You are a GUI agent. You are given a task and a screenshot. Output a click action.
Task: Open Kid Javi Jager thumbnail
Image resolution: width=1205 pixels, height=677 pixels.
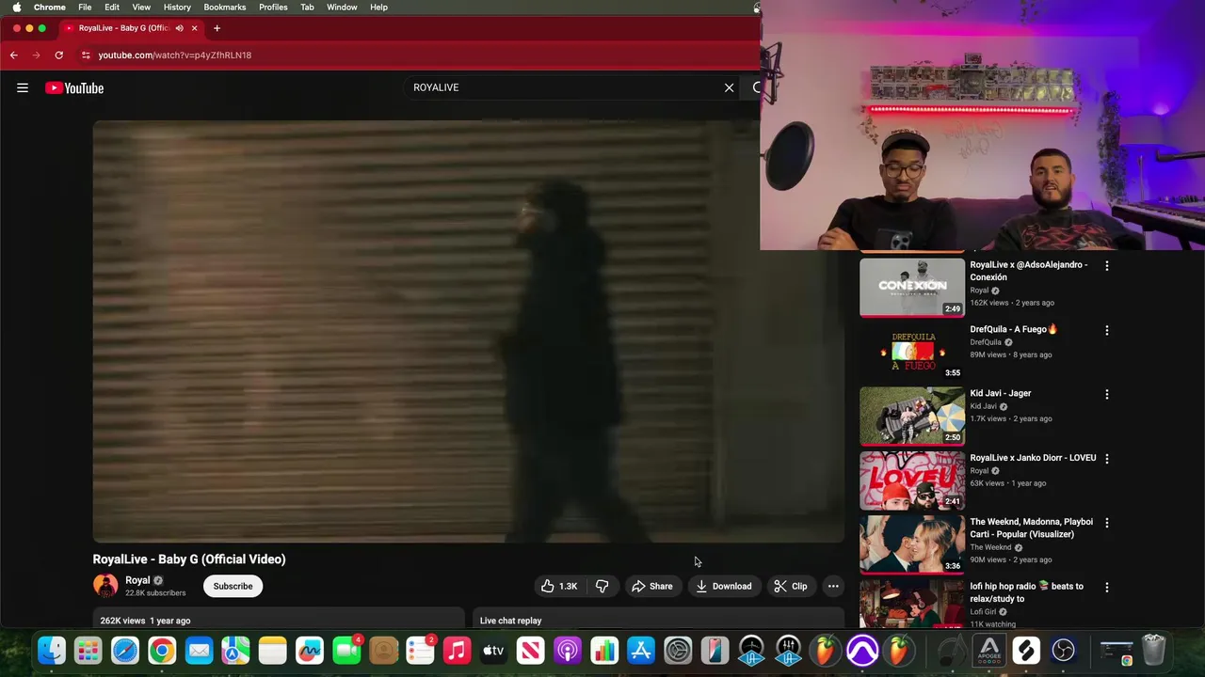(912, 416)
